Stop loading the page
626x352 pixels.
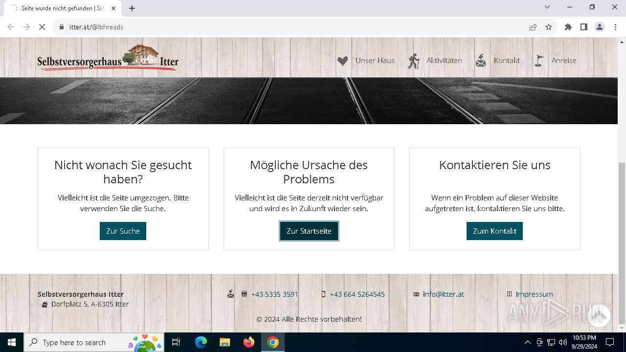click(42, 27)
